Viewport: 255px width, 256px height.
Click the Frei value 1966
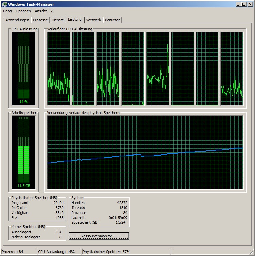[59, 218]
